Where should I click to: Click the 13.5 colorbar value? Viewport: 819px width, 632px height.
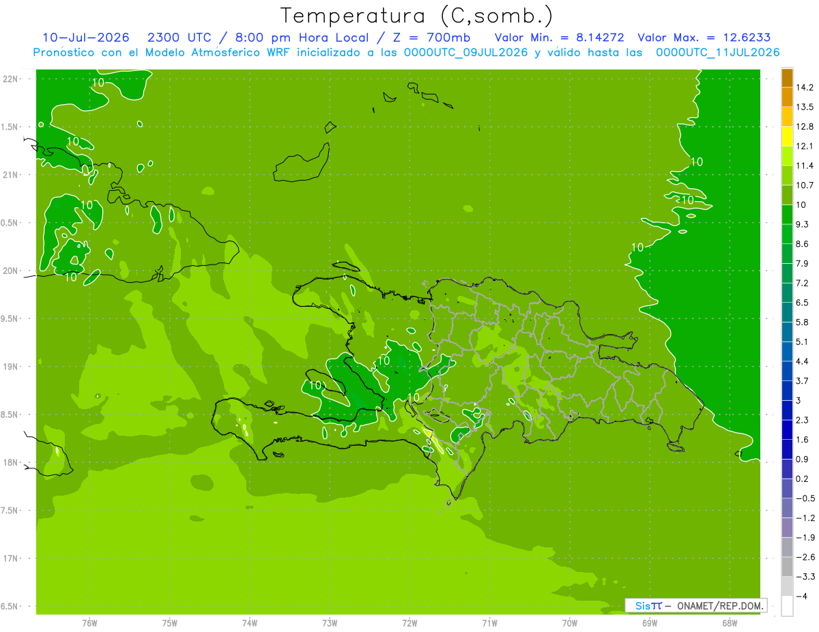(x=805, y=107)
